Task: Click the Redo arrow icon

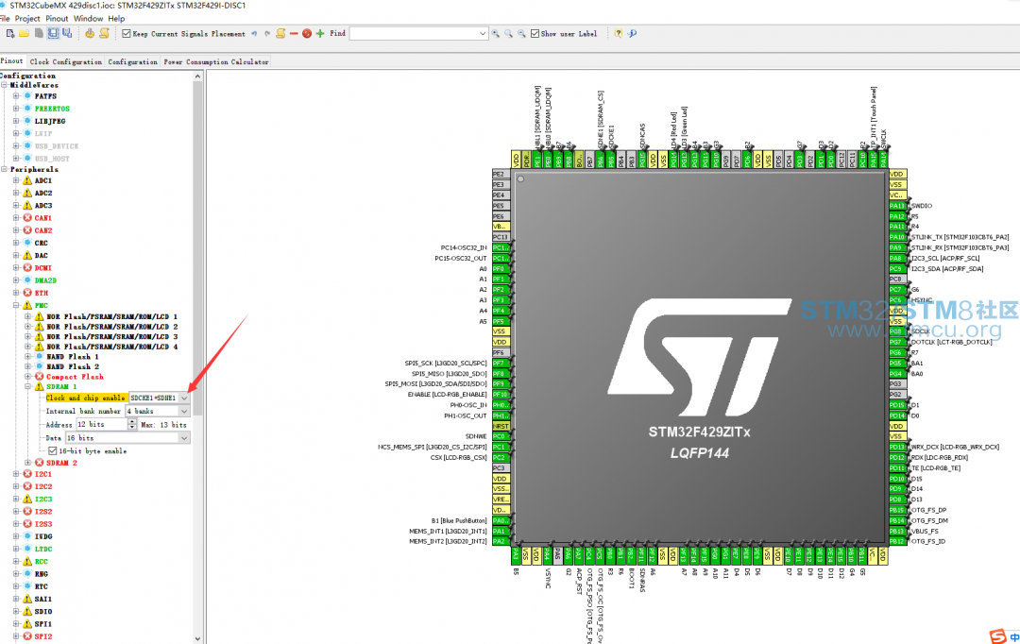Action: 266,33
